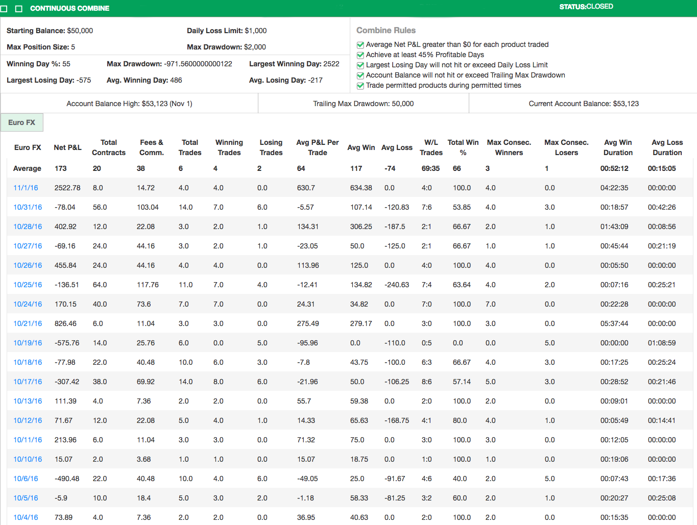The height and width of the screenshot is (525, 697).
Task: Open the 10/25/16 trading day link
Action: point(28,285)
